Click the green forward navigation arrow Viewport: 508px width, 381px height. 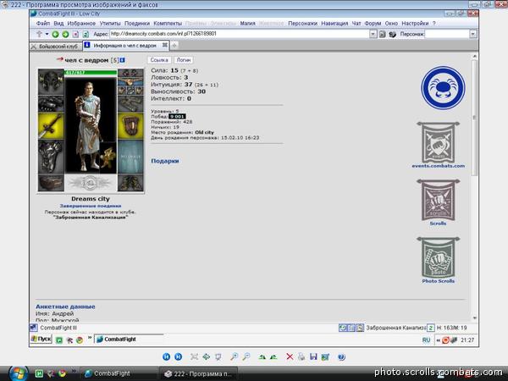[65, 34]
